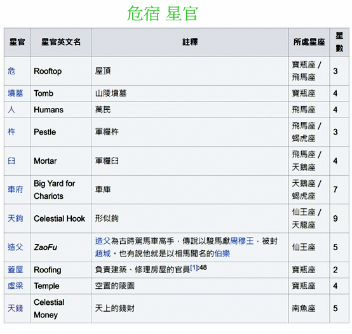Open the 造父 link in first column
352x334 pixels.
click(x=15, y=247)
